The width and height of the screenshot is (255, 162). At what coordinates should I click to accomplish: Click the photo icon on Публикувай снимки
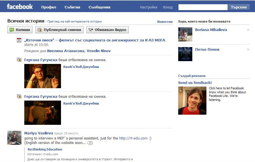[x=40, y=30]
